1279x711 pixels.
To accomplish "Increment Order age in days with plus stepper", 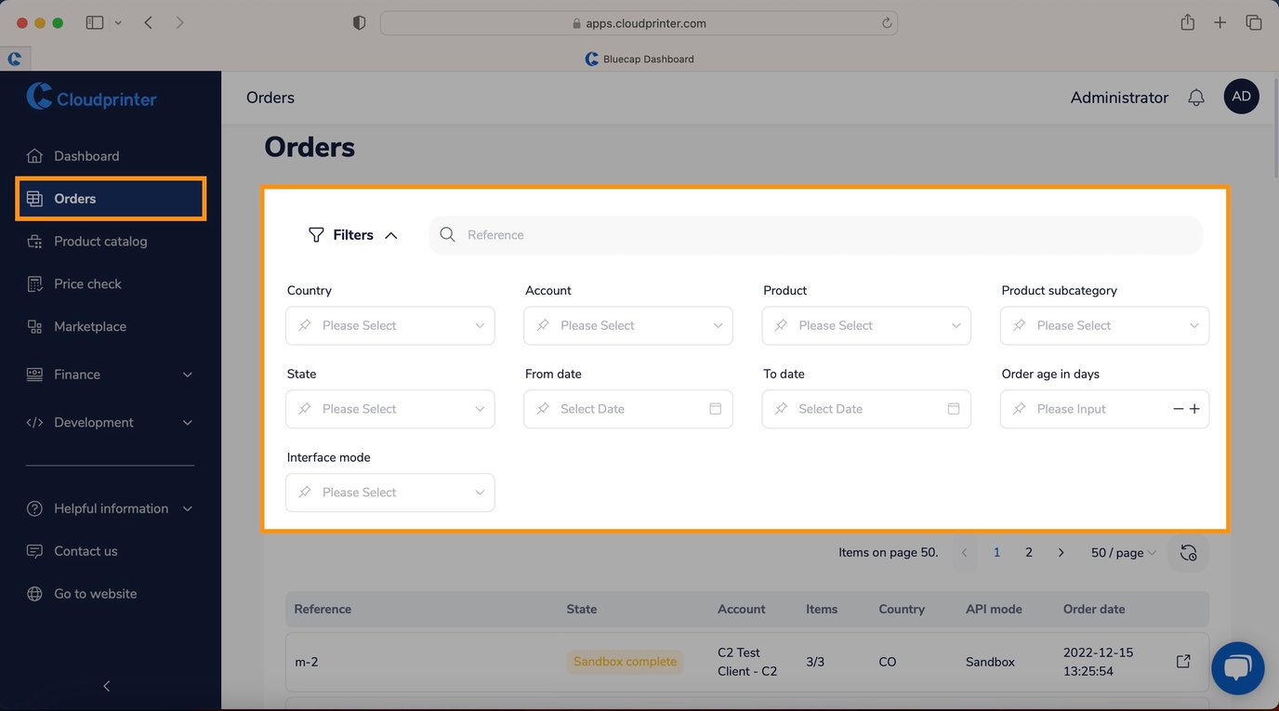I will [x=1194, y=409].
